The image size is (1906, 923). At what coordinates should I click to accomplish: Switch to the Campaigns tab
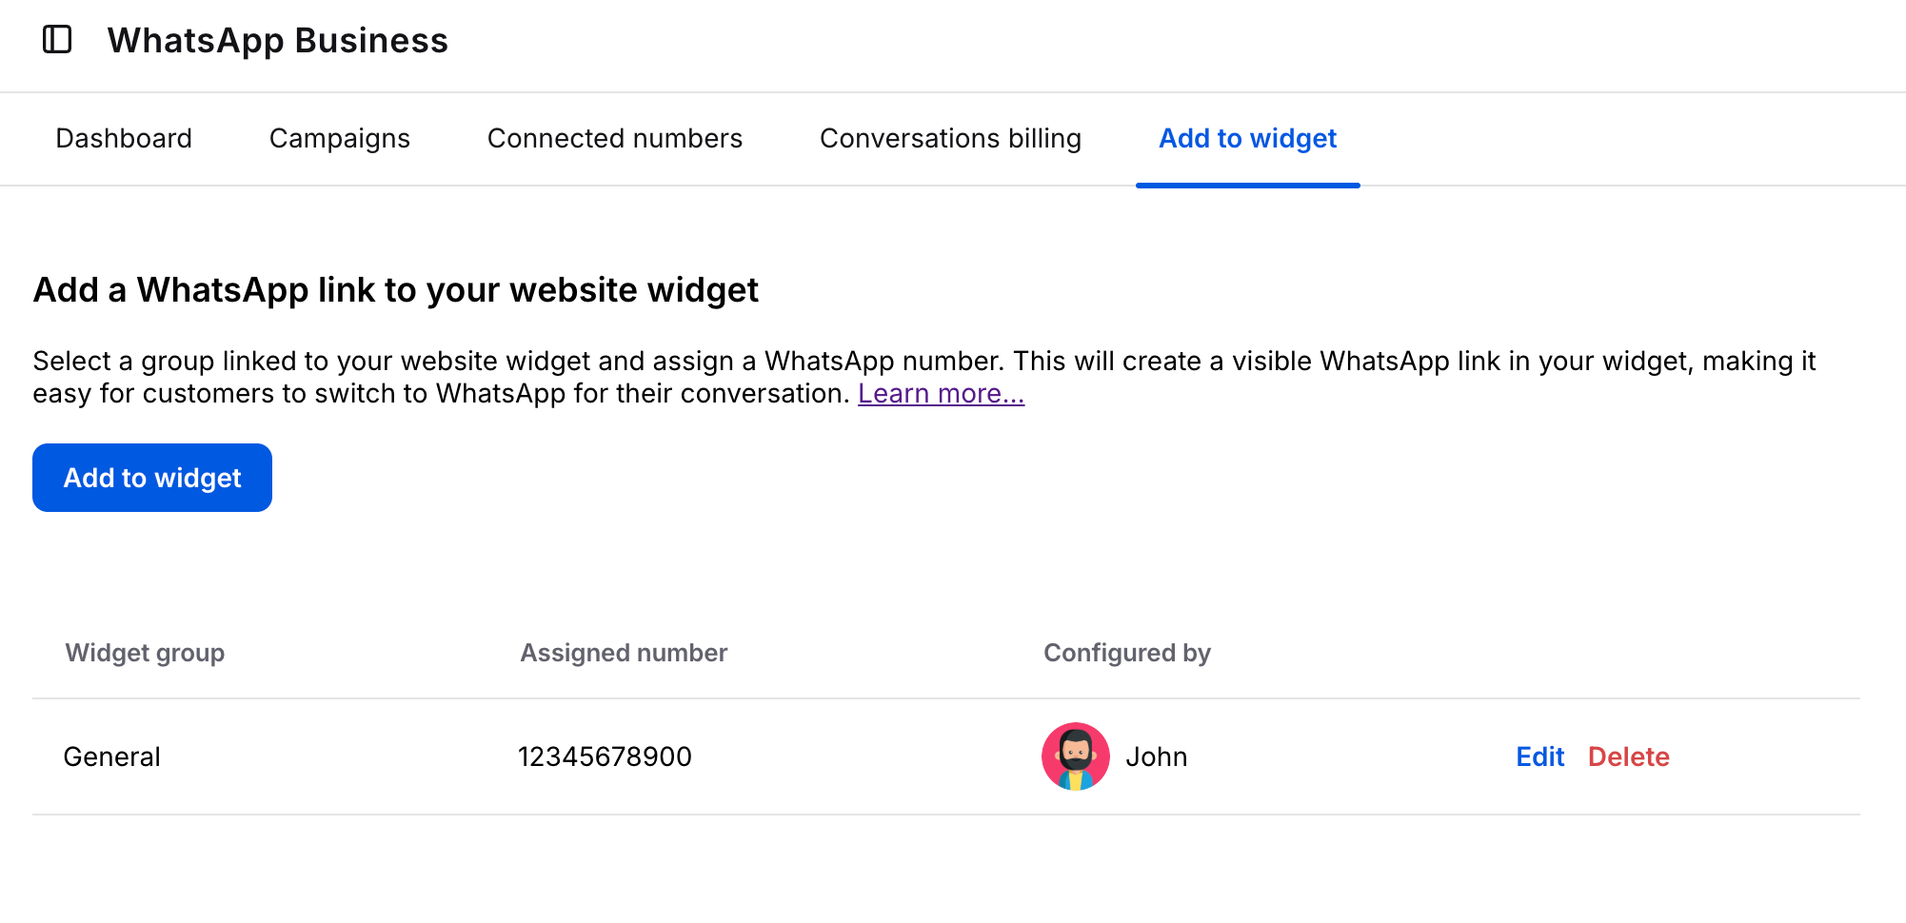tap(340, 139)
